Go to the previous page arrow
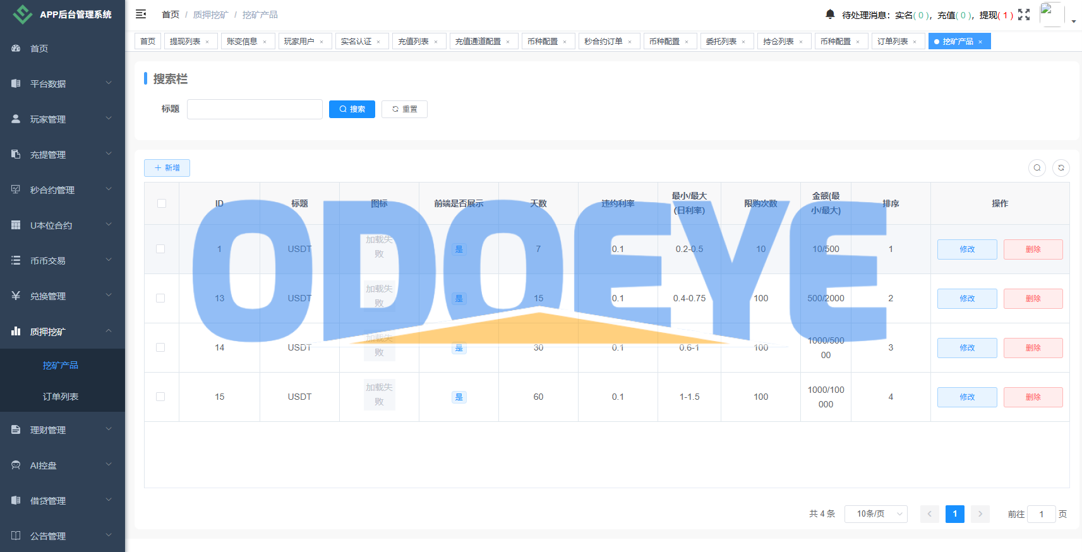Screen dimensions: 1082x552 pyautogui.click(x=930, y=514)
